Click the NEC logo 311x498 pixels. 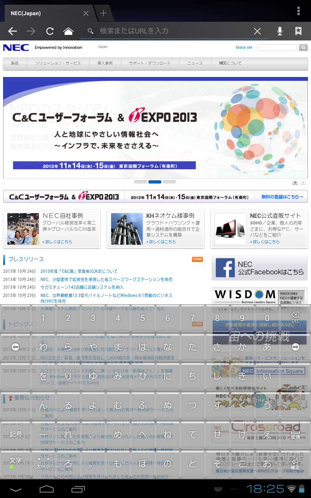tap(16, 47)
